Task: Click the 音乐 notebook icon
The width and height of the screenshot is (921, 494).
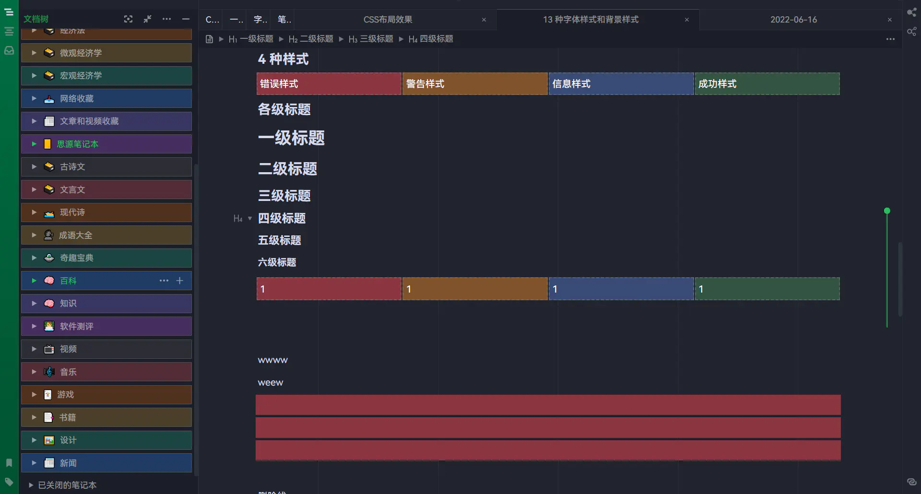Action: click(x=49, y=372)
